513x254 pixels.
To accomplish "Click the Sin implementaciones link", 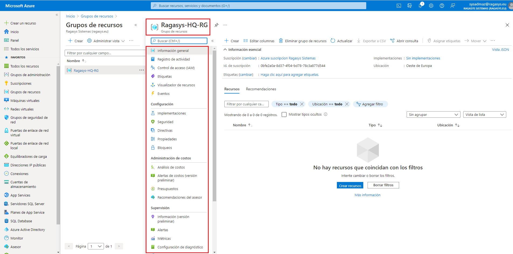I will (423, 58).
